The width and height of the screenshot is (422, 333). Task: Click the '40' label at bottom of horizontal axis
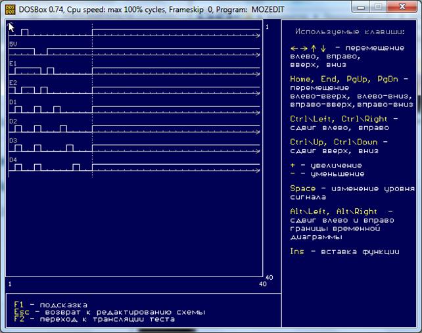[x=263, y=284]
